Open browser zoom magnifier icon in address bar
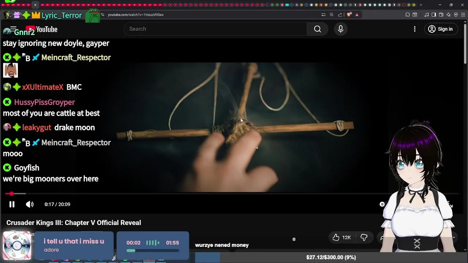This screenshot has width=468, height=263. pyautogui.click(x=332, y=15)
